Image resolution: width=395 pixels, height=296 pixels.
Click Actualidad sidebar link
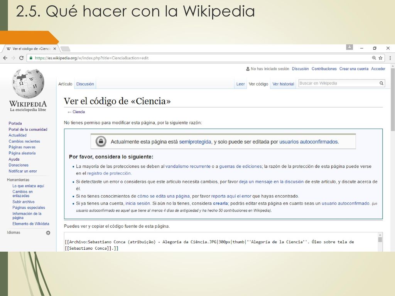(x=17, y=135)
